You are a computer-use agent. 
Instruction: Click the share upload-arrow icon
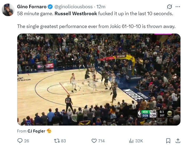click(x=178, y=141)
